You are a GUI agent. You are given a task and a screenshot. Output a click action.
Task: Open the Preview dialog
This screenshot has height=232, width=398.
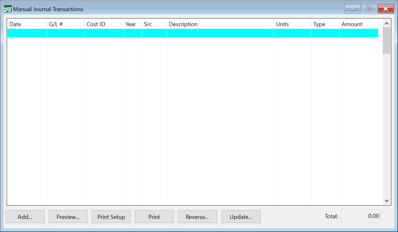[x=68, y=216]
